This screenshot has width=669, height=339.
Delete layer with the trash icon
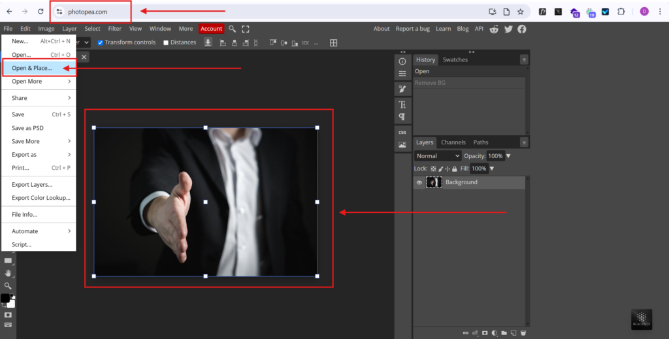coord(523,333)
